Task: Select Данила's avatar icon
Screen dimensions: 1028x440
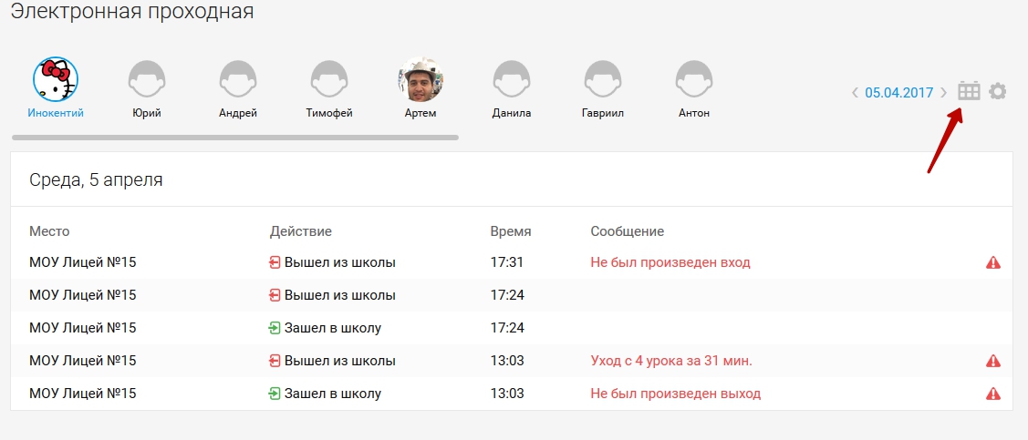Action: [512, 80]
